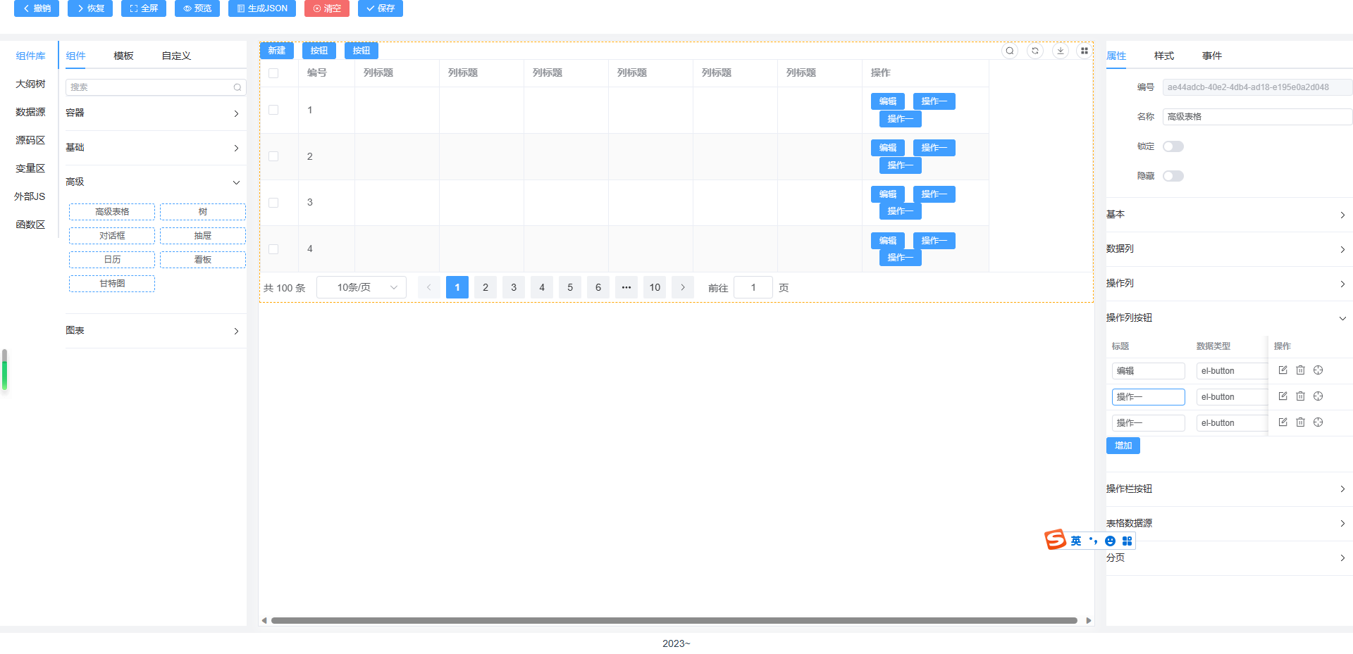Expand the 容器 component group
This screenshot has height=654, width=1353.
tap(155, 113)
